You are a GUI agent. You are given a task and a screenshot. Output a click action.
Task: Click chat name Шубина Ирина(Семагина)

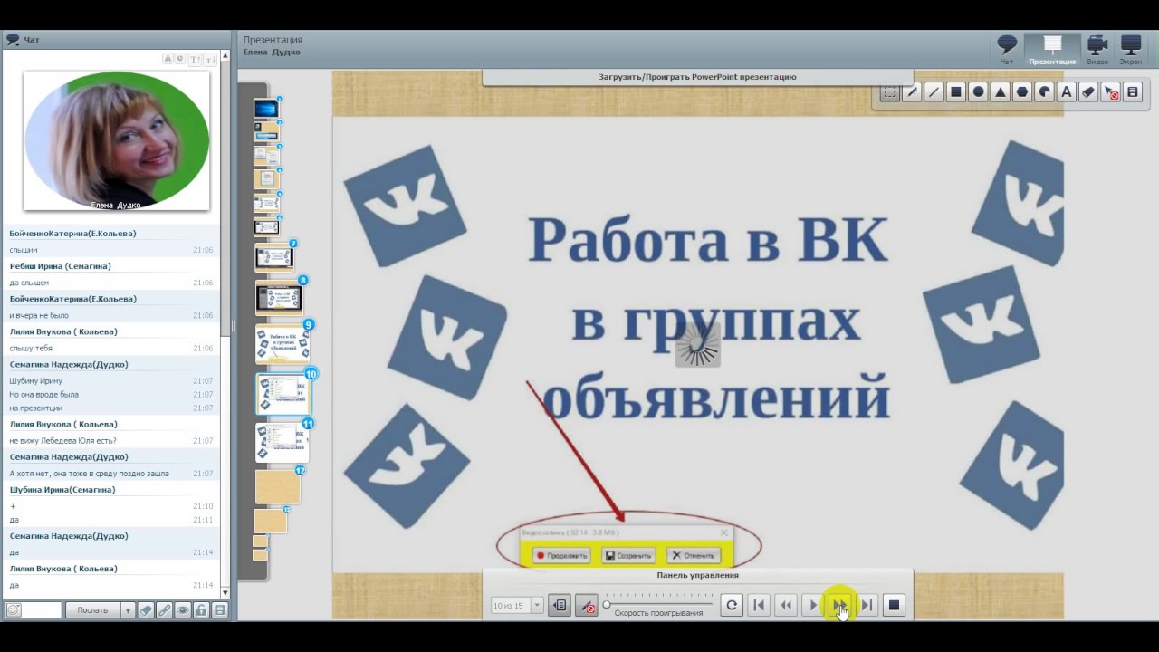point(62,490)
